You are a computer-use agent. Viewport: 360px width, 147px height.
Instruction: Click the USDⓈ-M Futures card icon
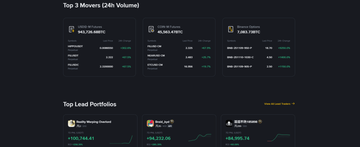click(71, 29)
